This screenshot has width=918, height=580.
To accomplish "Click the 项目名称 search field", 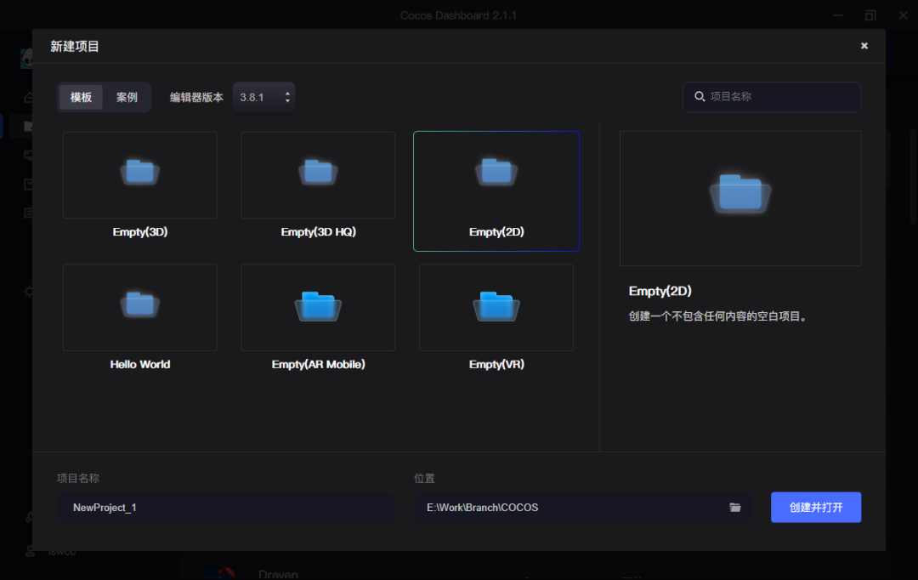I will coord(772,97).
